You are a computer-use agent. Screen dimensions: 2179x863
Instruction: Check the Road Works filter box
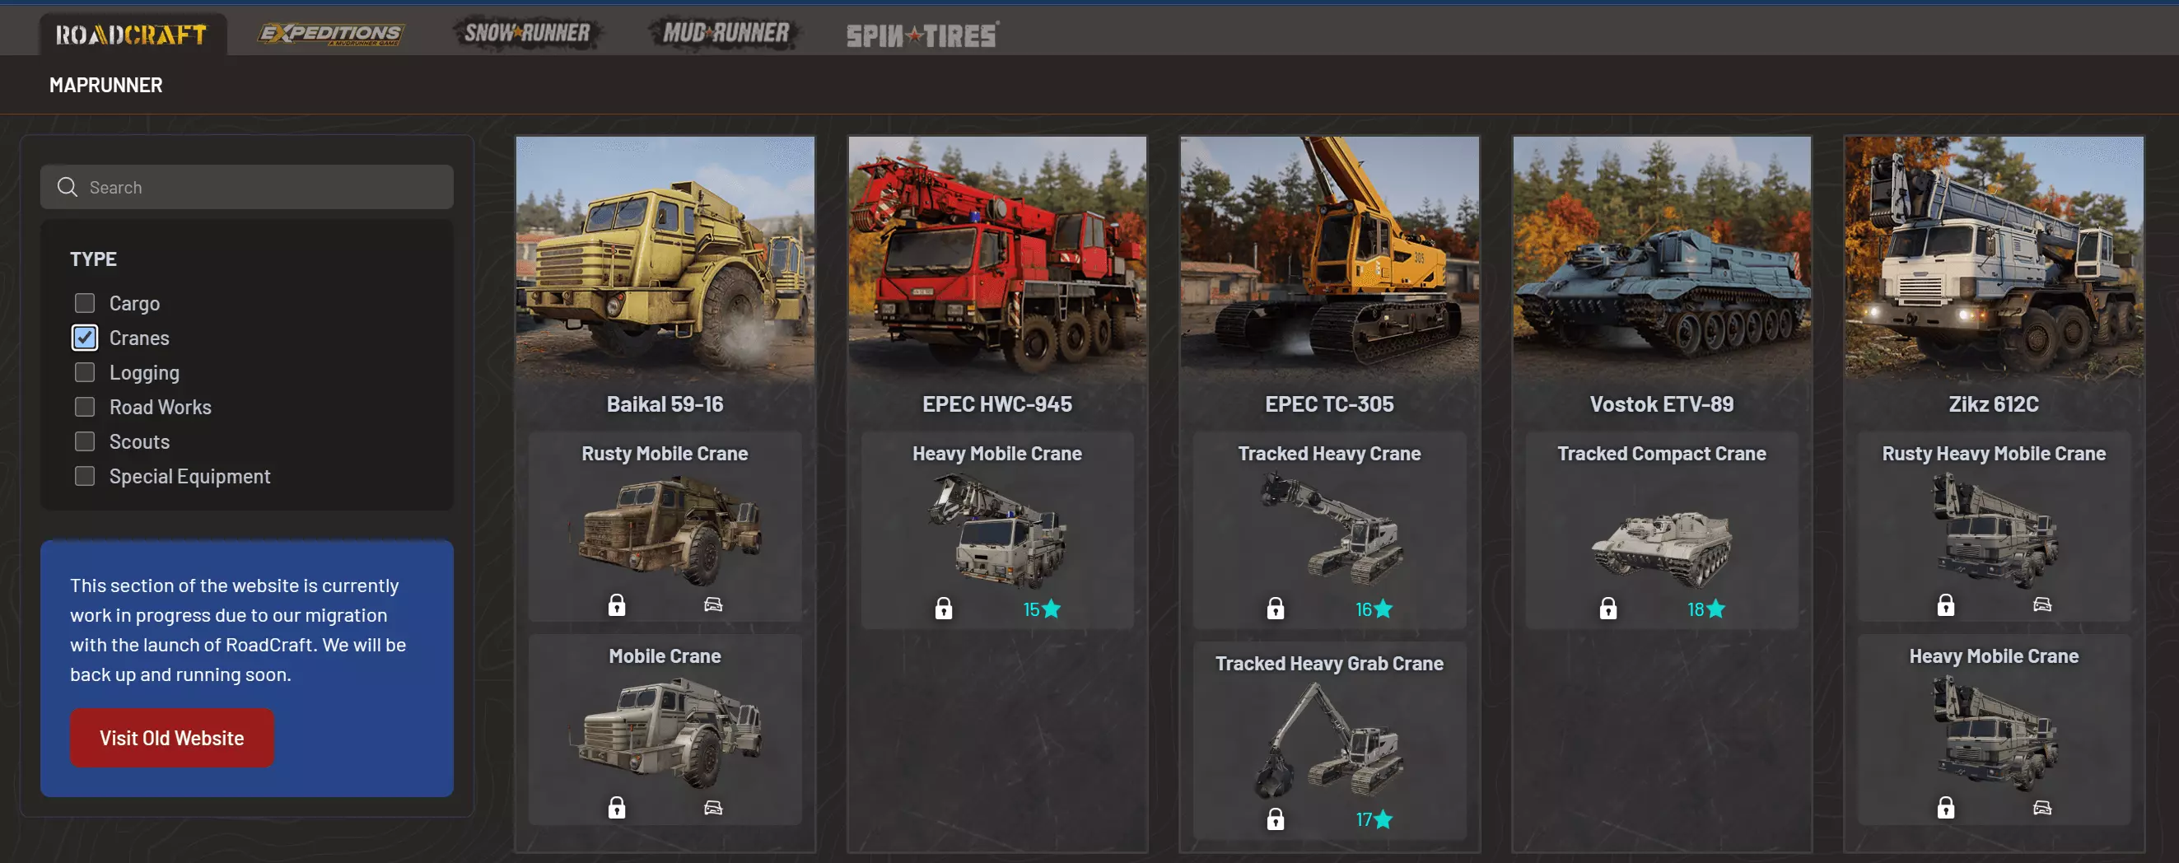coord(85,407)
